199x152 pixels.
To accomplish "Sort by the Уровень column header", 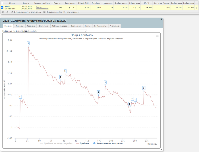I will click(108, 3).
